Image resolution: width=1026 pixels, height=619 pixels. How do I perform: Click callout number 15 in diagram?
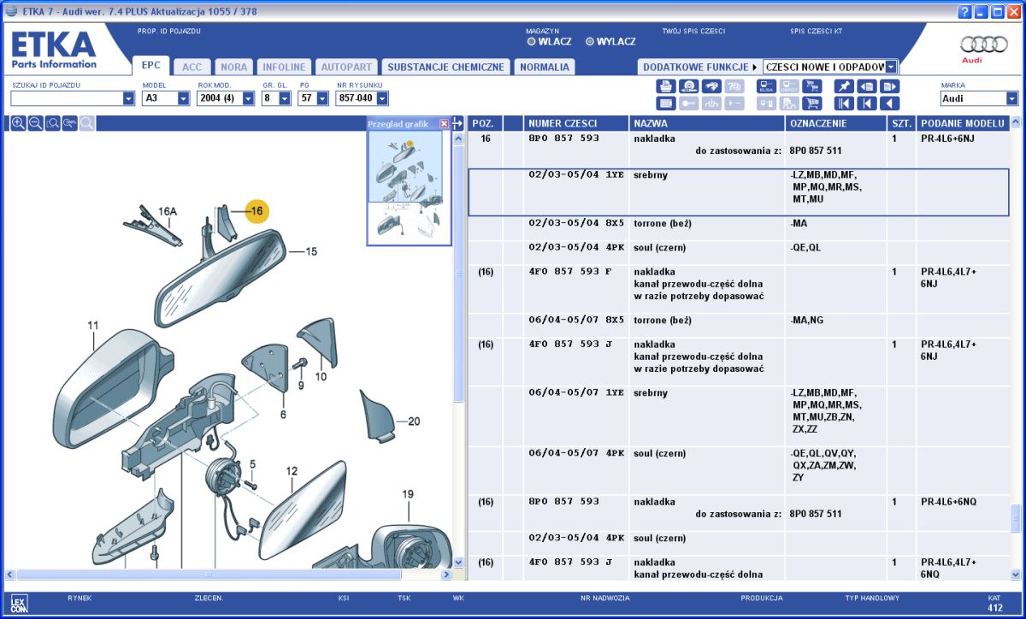[311, 252]
